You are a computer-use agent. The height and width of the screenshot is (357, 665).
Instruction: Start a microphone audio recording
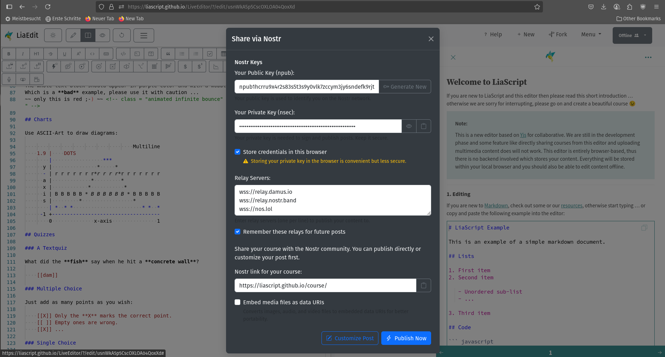[x=9, y=79]
